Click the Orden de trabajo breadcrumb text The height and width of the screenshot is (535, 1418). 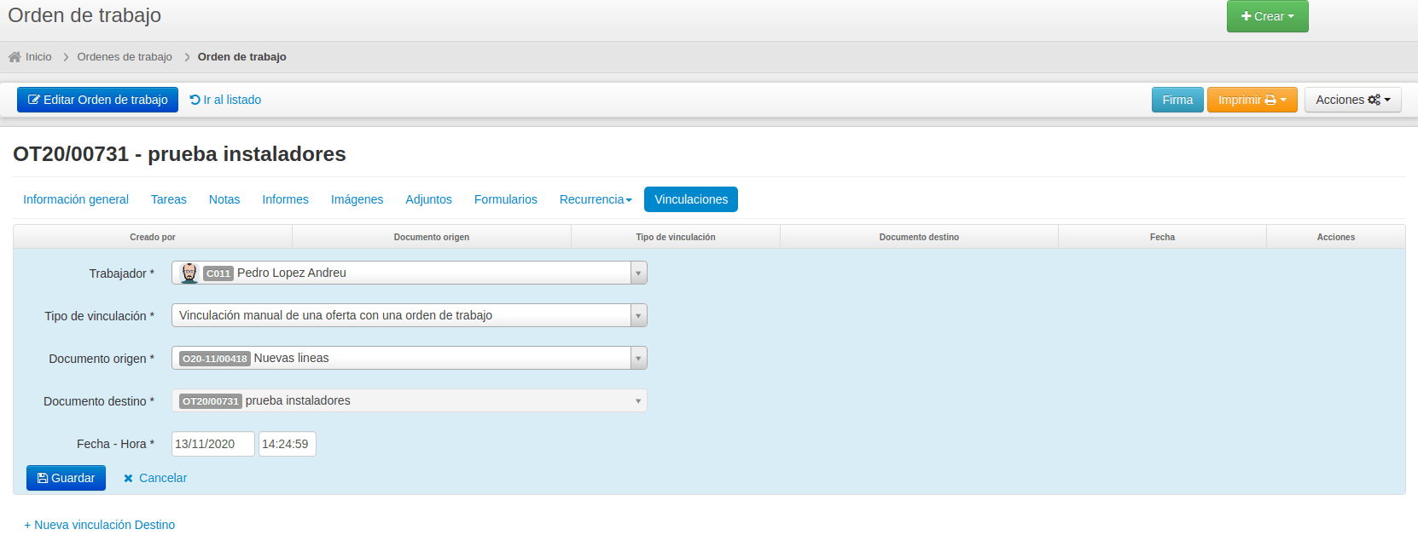tap(242, 57)
